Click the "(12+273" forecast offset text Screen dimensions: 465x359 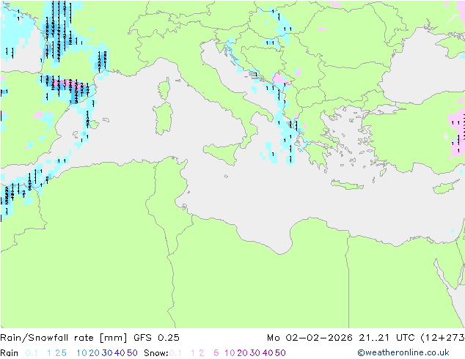click(x=443, y=338)
